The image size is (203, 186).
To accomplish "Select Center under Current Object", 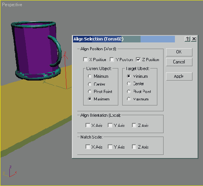I will (x=90, y=84).
